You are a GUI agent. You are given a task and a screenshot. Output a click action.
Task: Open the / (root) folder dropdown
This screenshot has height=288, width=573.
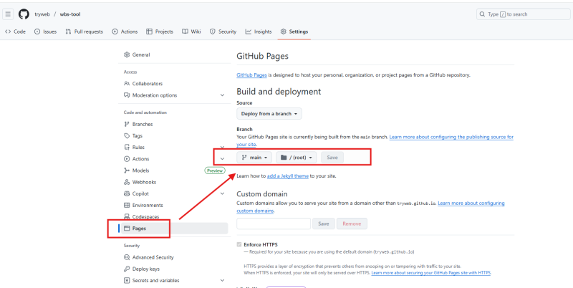297,158
